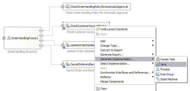The height and width of the screenshot is (91, 190).
Task: Click the UpdateOrderDatabse component type icon
Action: point(68,45)
